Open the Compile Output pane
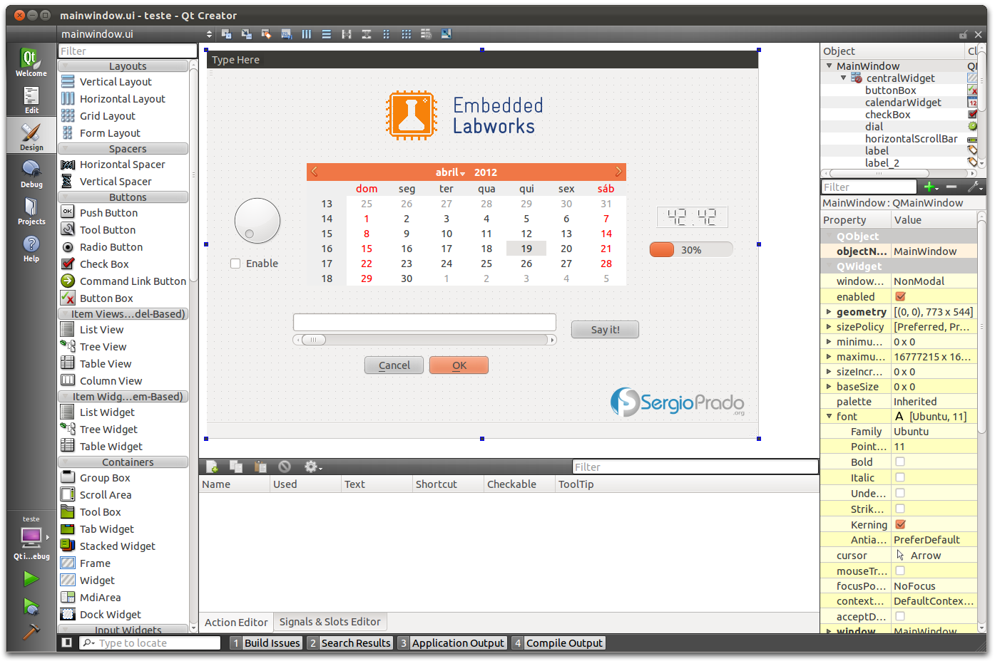The height and width of the screenshot is (661, 995). [x=558, y=642]
